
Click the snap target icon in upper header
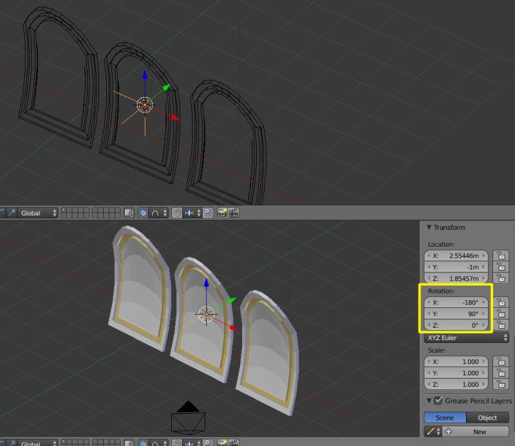[209, 213]
